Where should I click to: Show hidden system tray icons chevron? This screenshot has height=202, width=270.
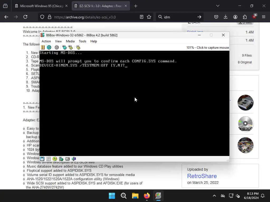tap(214, 196)
